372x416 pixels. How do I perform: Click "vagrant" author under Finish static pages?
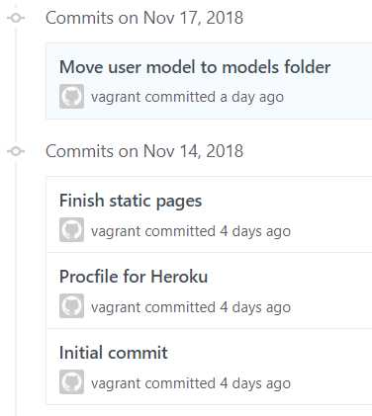[116, 231]
